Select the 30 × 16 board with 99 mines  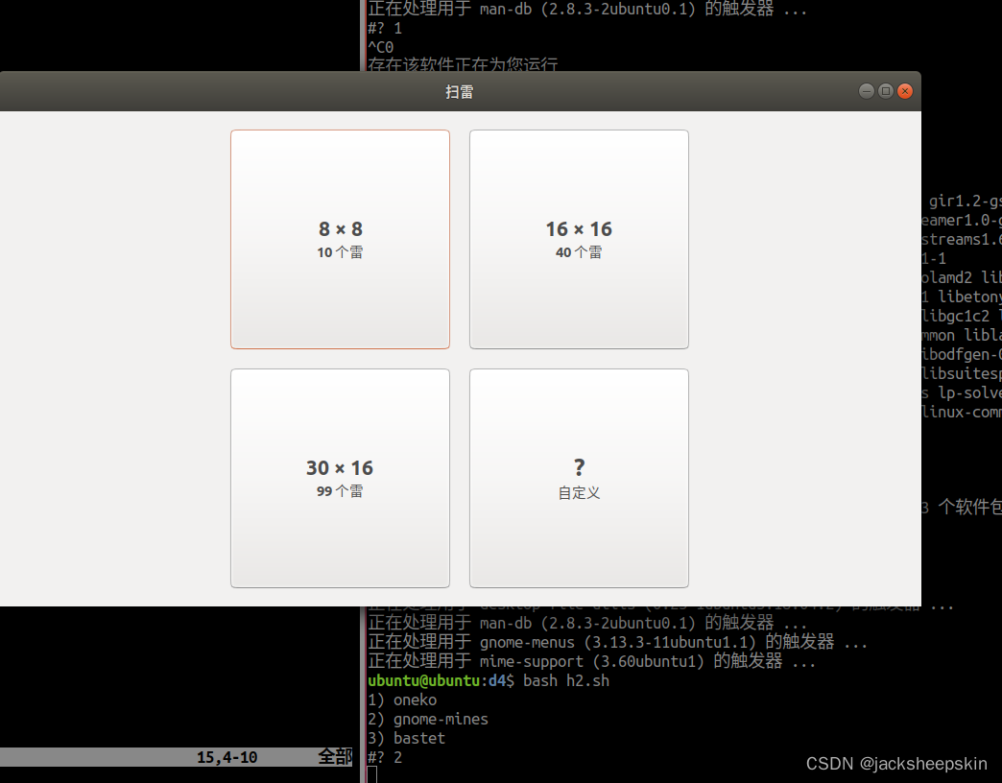pyautogui.click(x=340, y=478)
